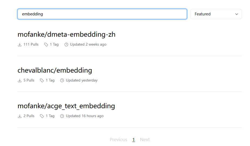
Task: Open the mofanke/acge_text_embedding model
Action: pyautogui.click(x=66, y=106)
